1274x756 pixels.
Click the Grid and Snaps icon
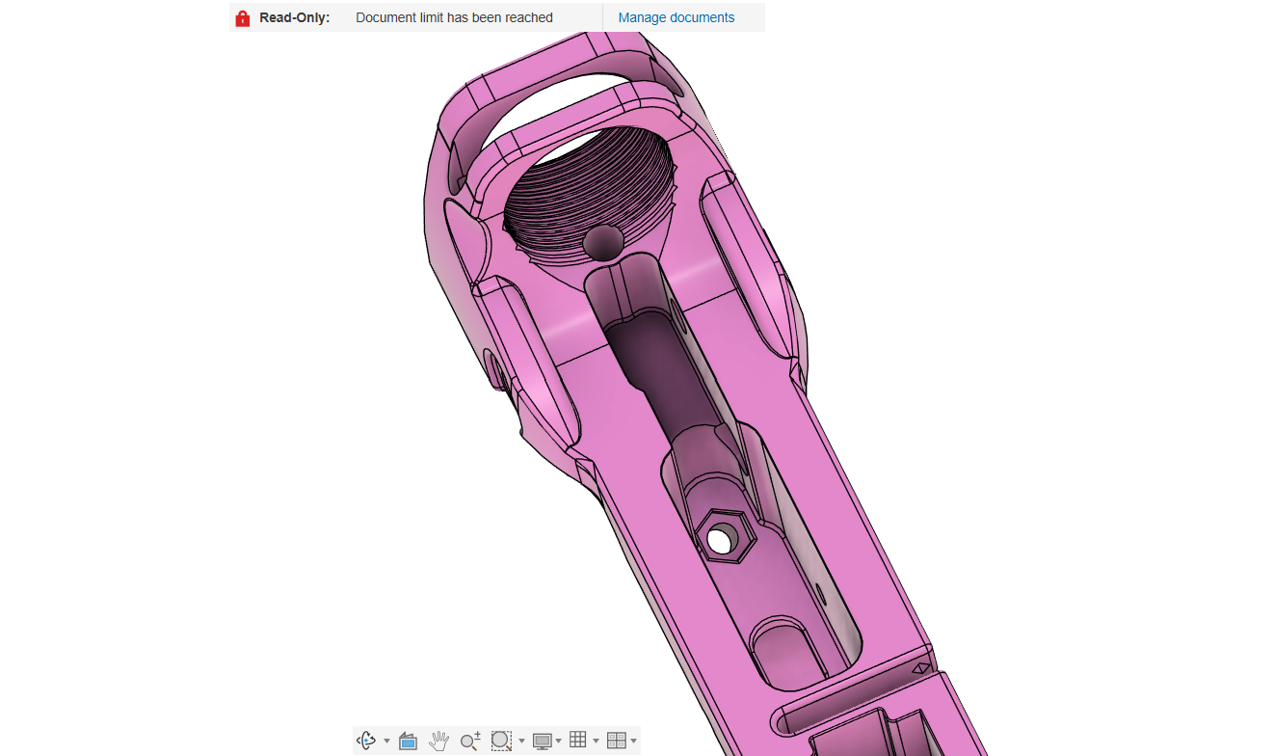click(578, 740)
